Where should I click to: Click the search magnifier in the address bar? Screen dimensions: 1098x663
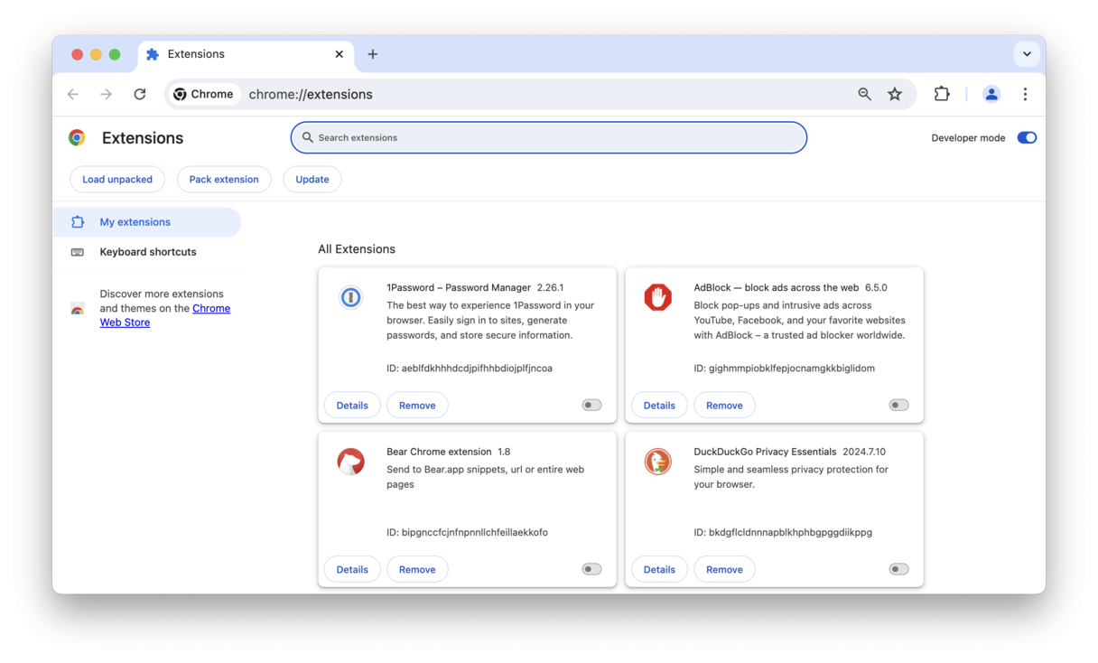tap(864, 94)
